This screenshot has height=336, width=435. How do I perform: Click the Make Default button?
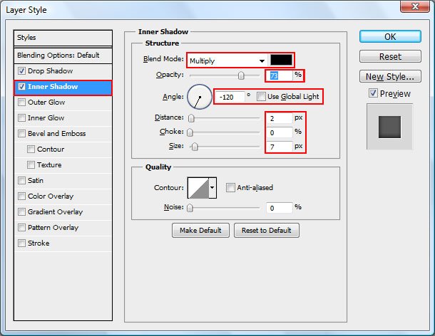[200, 230]
